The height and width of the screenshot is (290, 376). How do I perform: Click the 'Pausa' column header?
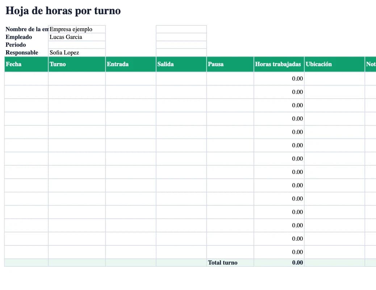230,64
